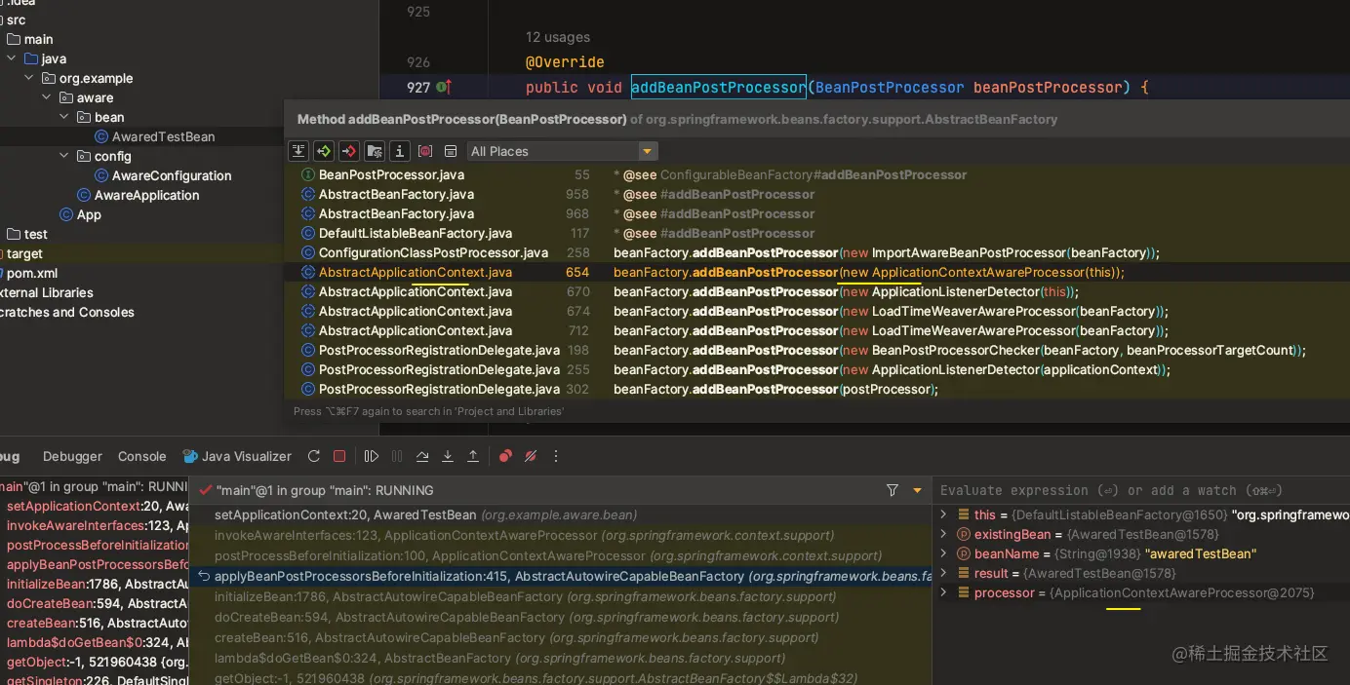Click the Rerun debug session icon
Screen dimensions: 1350x685
click(314, 456)
